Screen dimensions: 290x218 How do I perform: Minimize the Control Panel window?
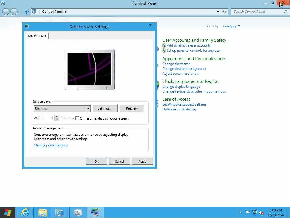[x=266, y=3]
